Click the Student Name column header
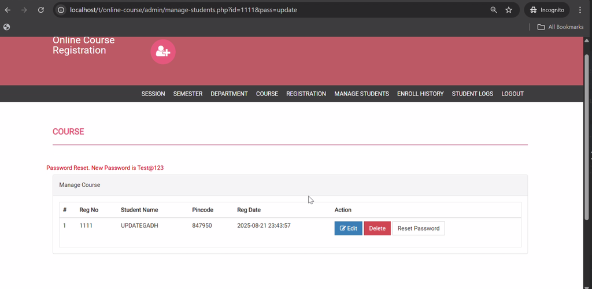Viewport: 592px width, 289px height. tap(139, 210)
